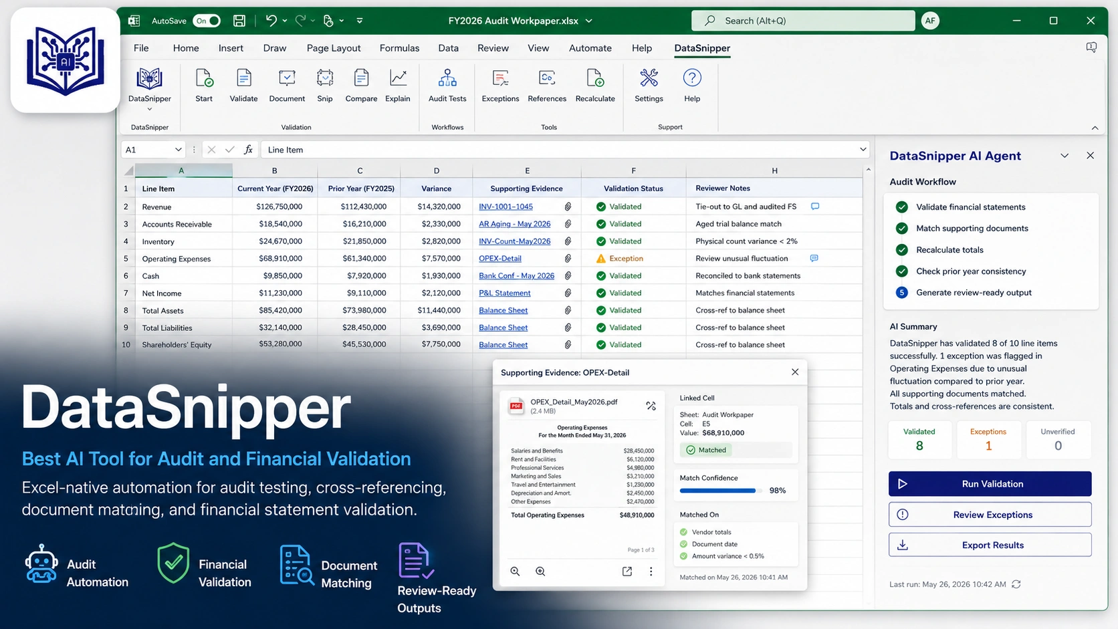Open the INV-1001-1045 evidence link
The image size is (1118, 629).
click(x=506, y=207)
